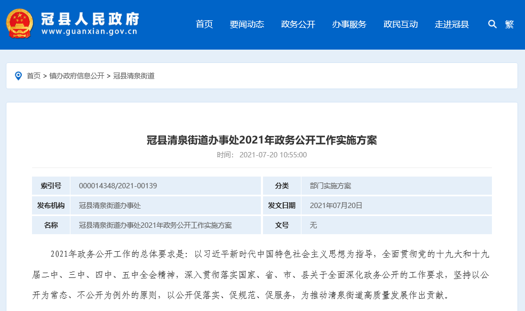Open 政民互动 menu item
525x311 pixels.
click(401, 24)
